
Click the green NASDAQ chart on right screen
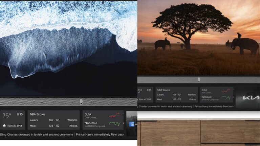click(x=226, y=98)
